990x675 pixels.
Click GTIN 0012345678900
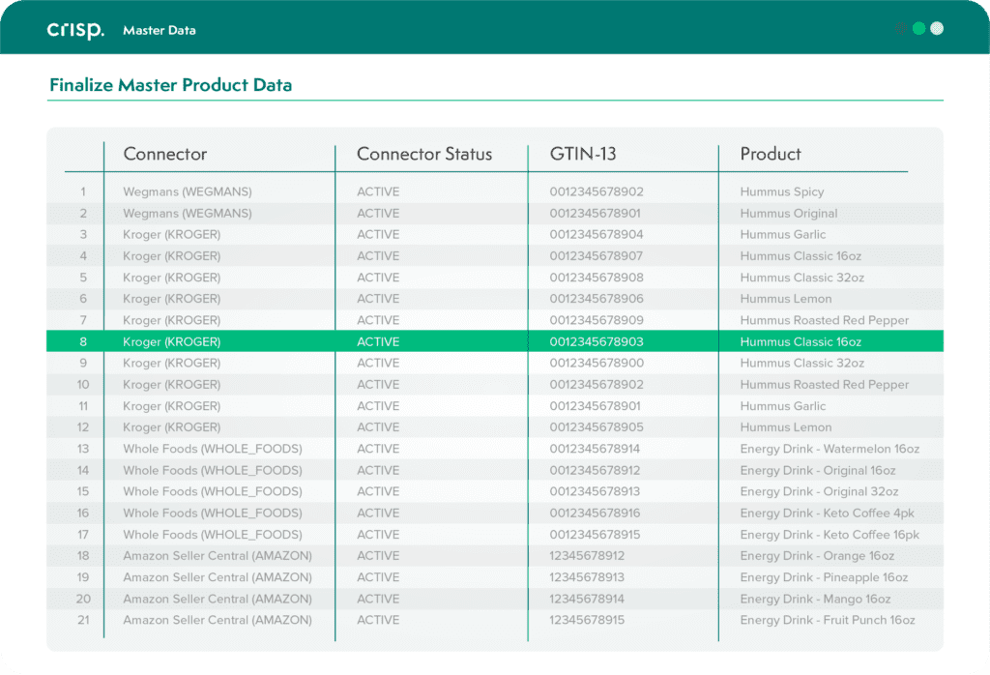pyautogui.click(x=596, y=363)
